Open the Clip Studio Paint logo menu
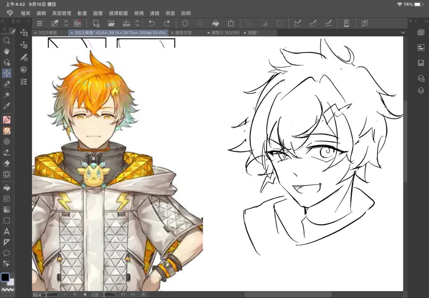This screenshot has height=298, width=429. [x=10, y=13]
